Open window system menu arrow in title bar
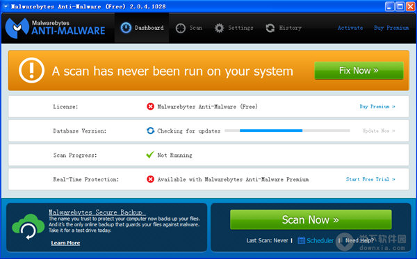Screen dimensions: 417x259 [6, 6]
